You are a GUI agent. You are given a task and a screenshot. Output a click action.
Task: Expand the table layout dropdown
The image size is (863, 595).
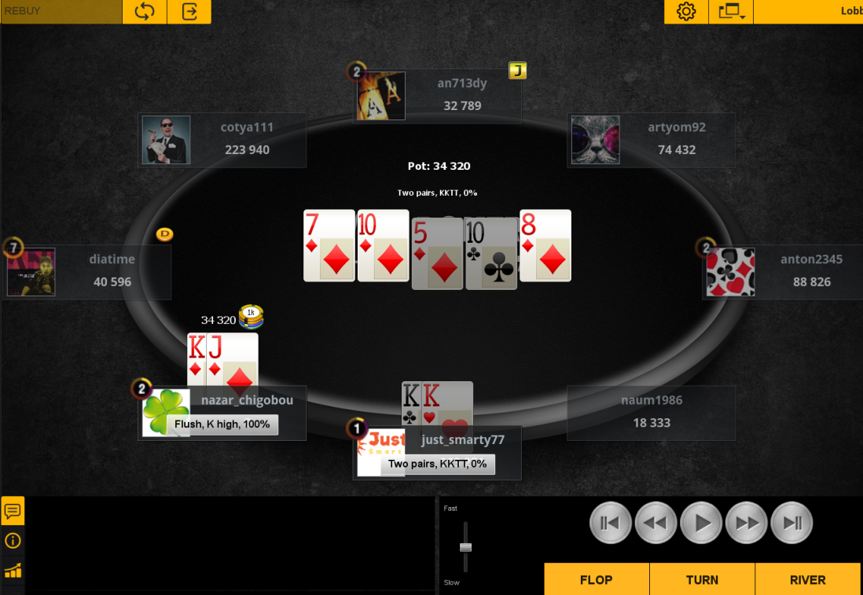coord(731,12)
